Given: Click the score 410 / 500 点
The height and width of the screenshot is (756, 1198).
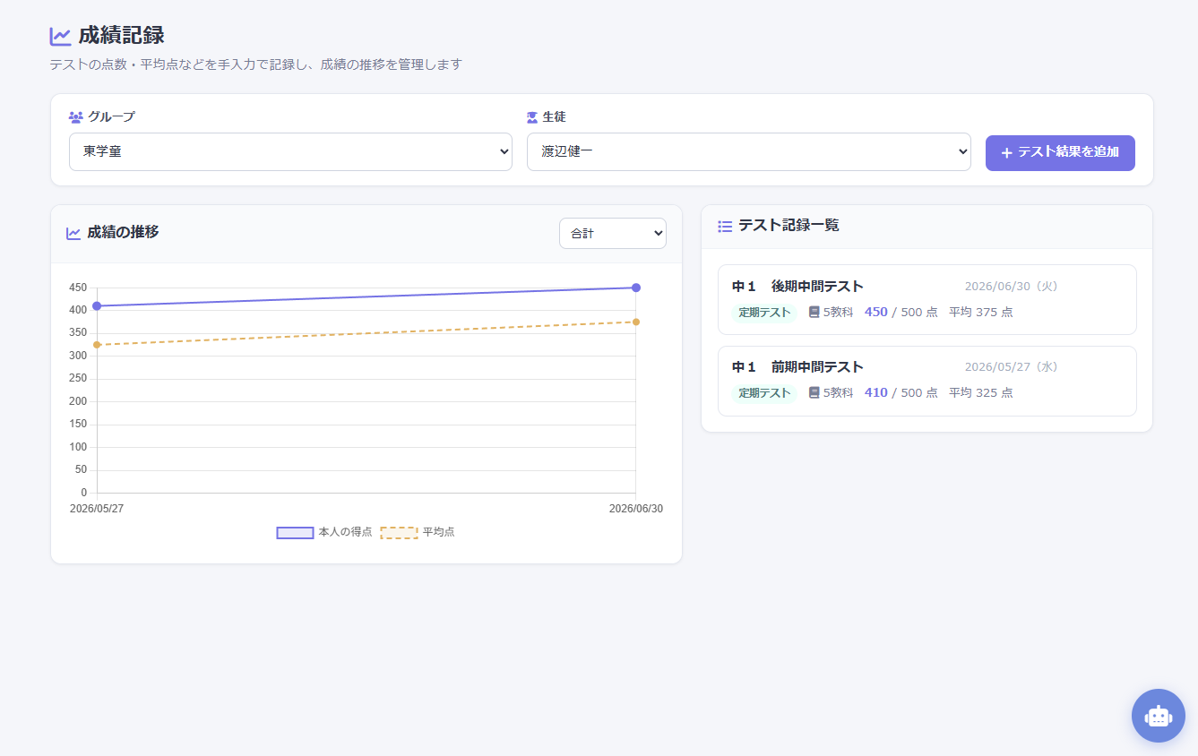Looking at the screenshot, I should 901,392.
